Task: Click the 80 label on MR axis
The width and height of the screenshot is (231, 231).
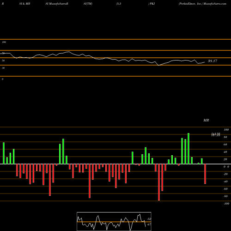Action: coord(225,137)
